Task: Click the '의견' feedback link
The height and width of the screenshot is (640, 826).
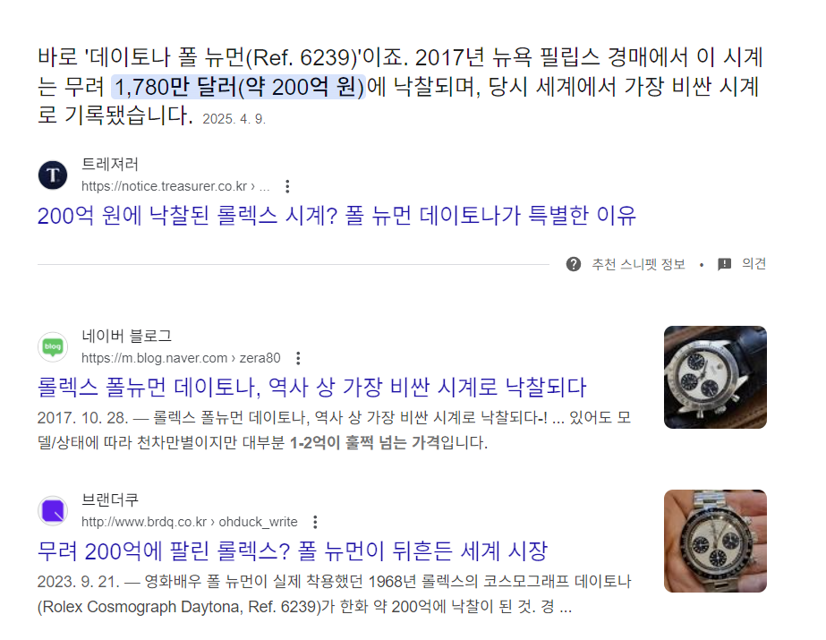Action: click(x=754, y=263)
